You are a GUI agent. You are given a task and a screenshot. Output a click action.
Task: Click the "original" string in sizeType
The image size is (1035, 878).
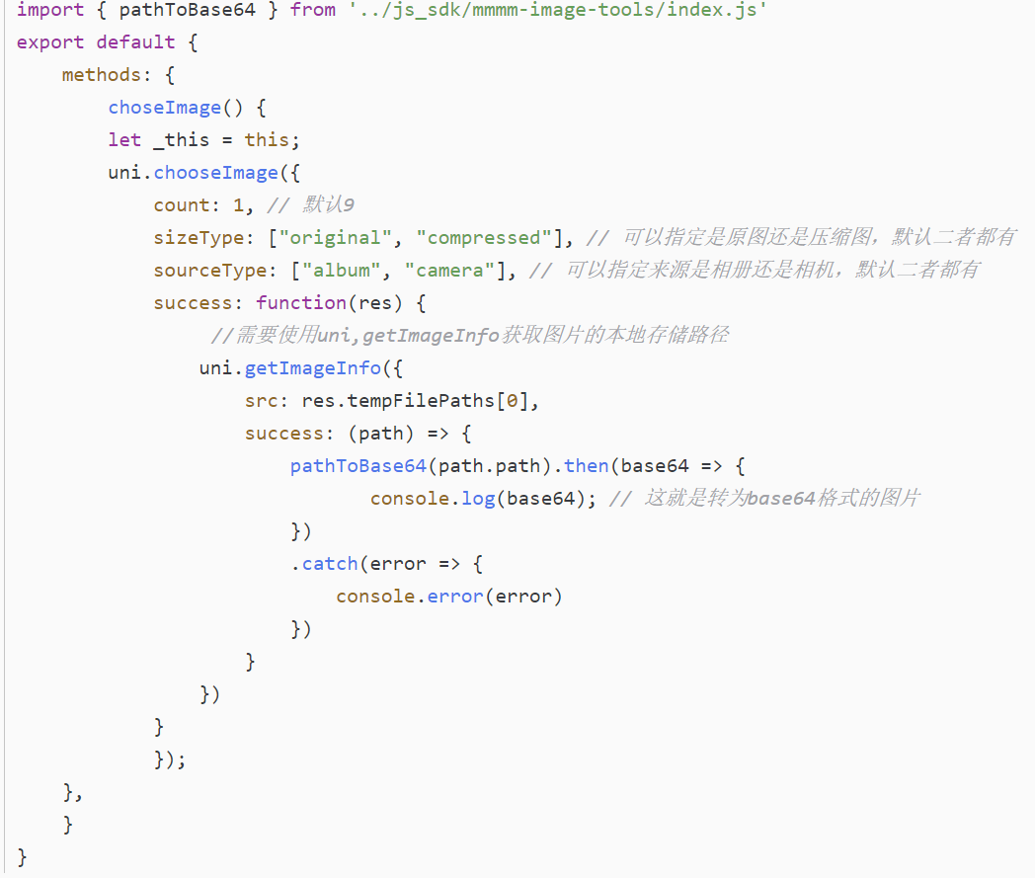coord(336,238)
